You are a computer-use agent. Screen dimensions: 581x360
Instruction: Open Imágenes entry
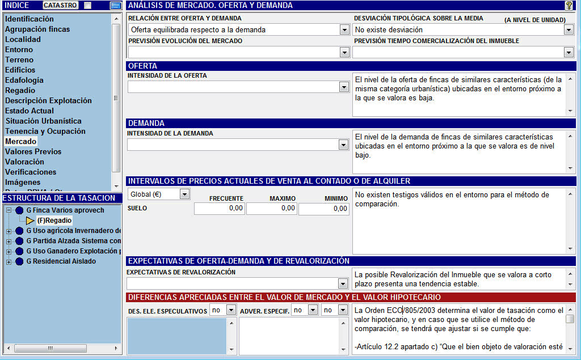(23, 182)
